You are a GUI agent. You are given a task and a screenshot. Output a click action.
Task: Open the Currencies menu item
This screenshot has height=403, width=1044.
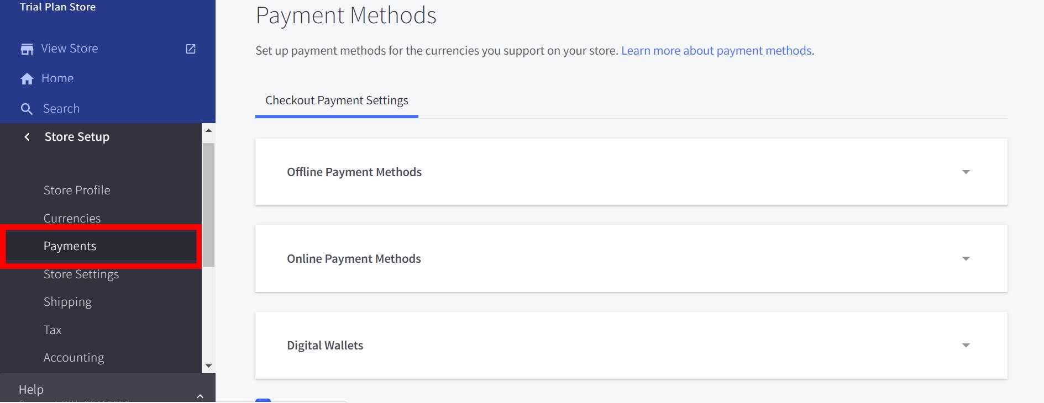coord(72,219)
